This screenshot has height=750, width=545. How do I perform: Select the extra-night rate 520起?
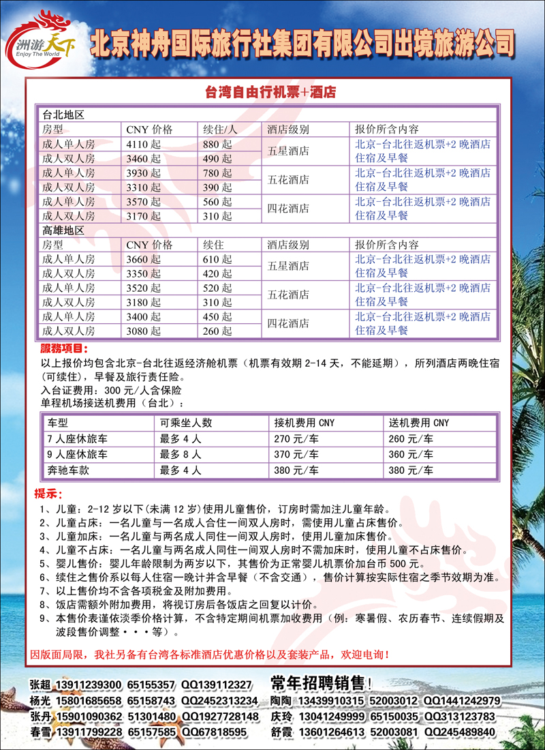click(x=217, y=288)
